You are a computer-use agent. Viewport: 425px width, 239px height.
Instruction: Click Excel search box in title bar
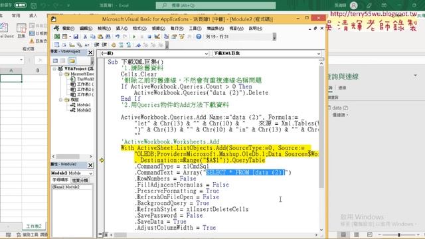[216, 5]
